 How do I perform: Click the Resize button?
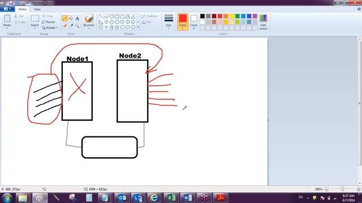49,22
